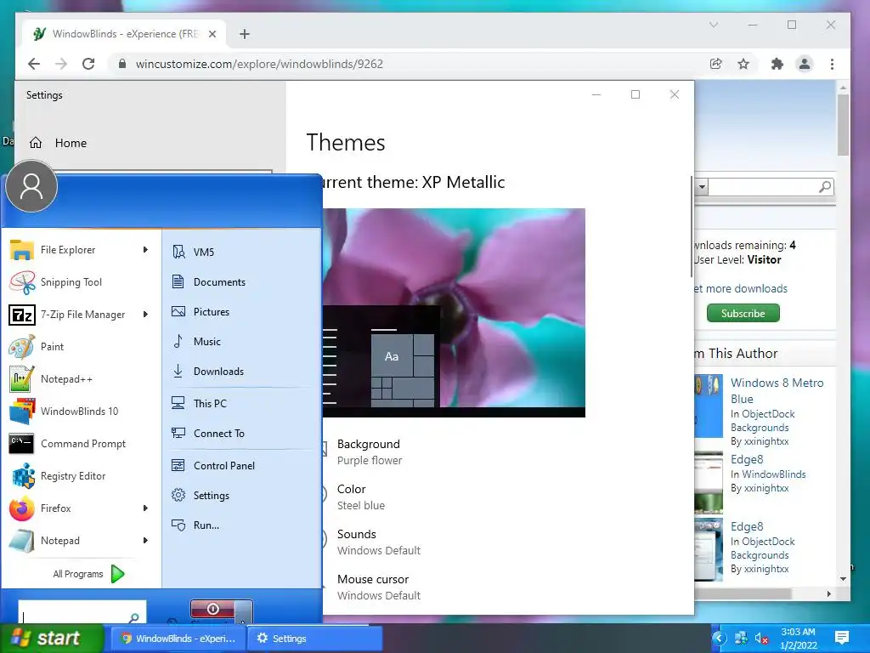The width and height of the screenshot is (870, 653).
Task: Expand the Notepad submenu arrow
Action: pos(145,540)
